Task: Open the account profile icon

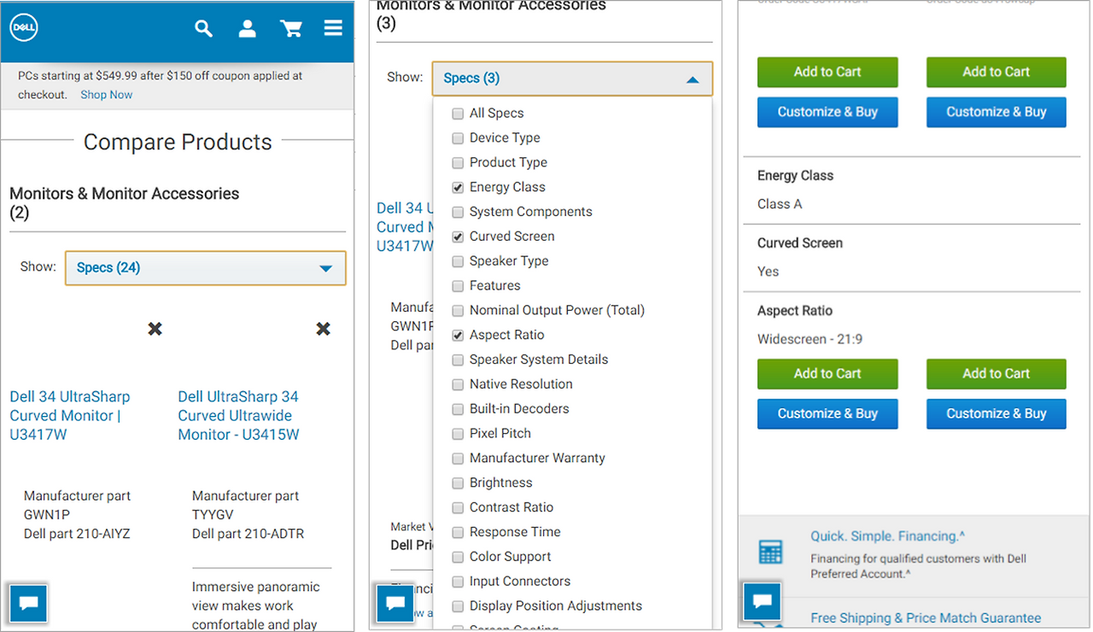Action: tap(248, 29)
